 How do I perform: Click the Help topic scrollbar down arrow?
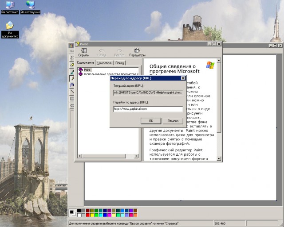[219, 158]
